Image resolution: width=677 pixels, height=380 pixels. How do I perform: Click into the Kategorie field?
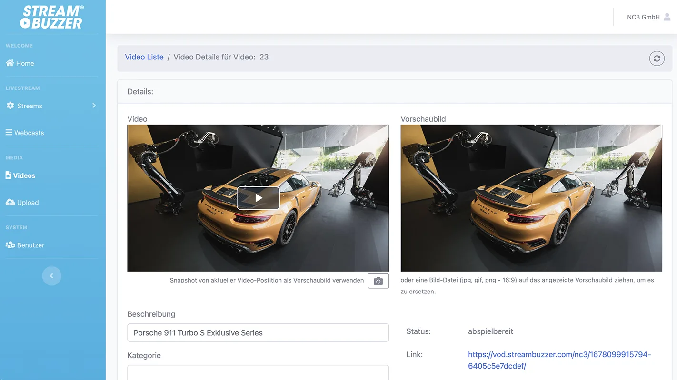pos(258,372)
